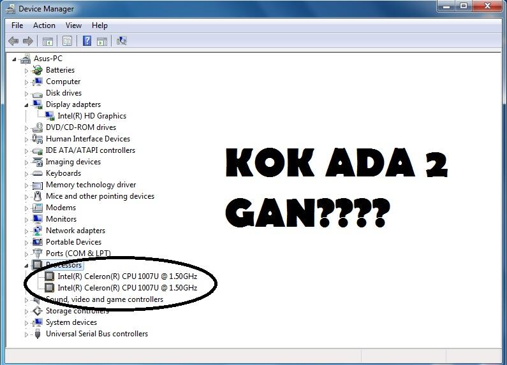507x365 pixels.
Task: Close the Device Manager window
Action: tap(488, 6)
